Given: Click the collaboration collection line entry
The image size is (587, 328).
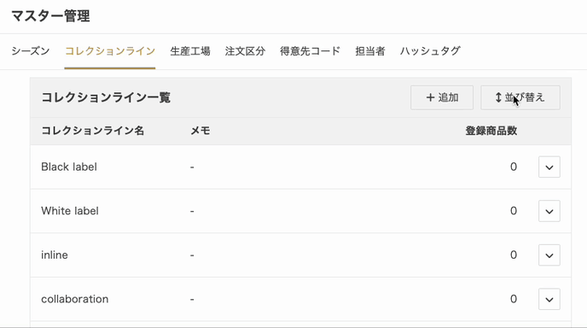Looking at the screenshot, I should click(x=74, y=299).
